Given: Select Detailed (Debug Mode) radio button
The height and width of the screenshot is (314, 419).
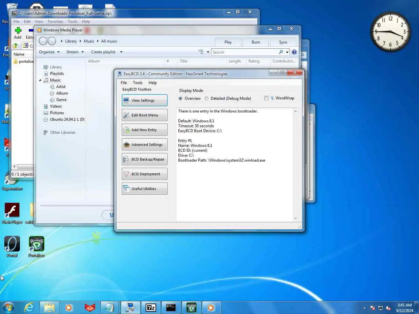Looking at the screenshot, I should [x=207, y=98].
